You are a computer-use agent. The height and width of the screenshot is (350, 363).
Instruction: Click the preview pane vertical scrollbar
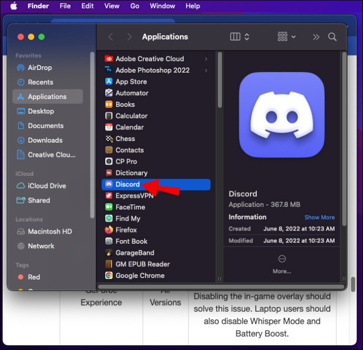(x=344, y=139)
